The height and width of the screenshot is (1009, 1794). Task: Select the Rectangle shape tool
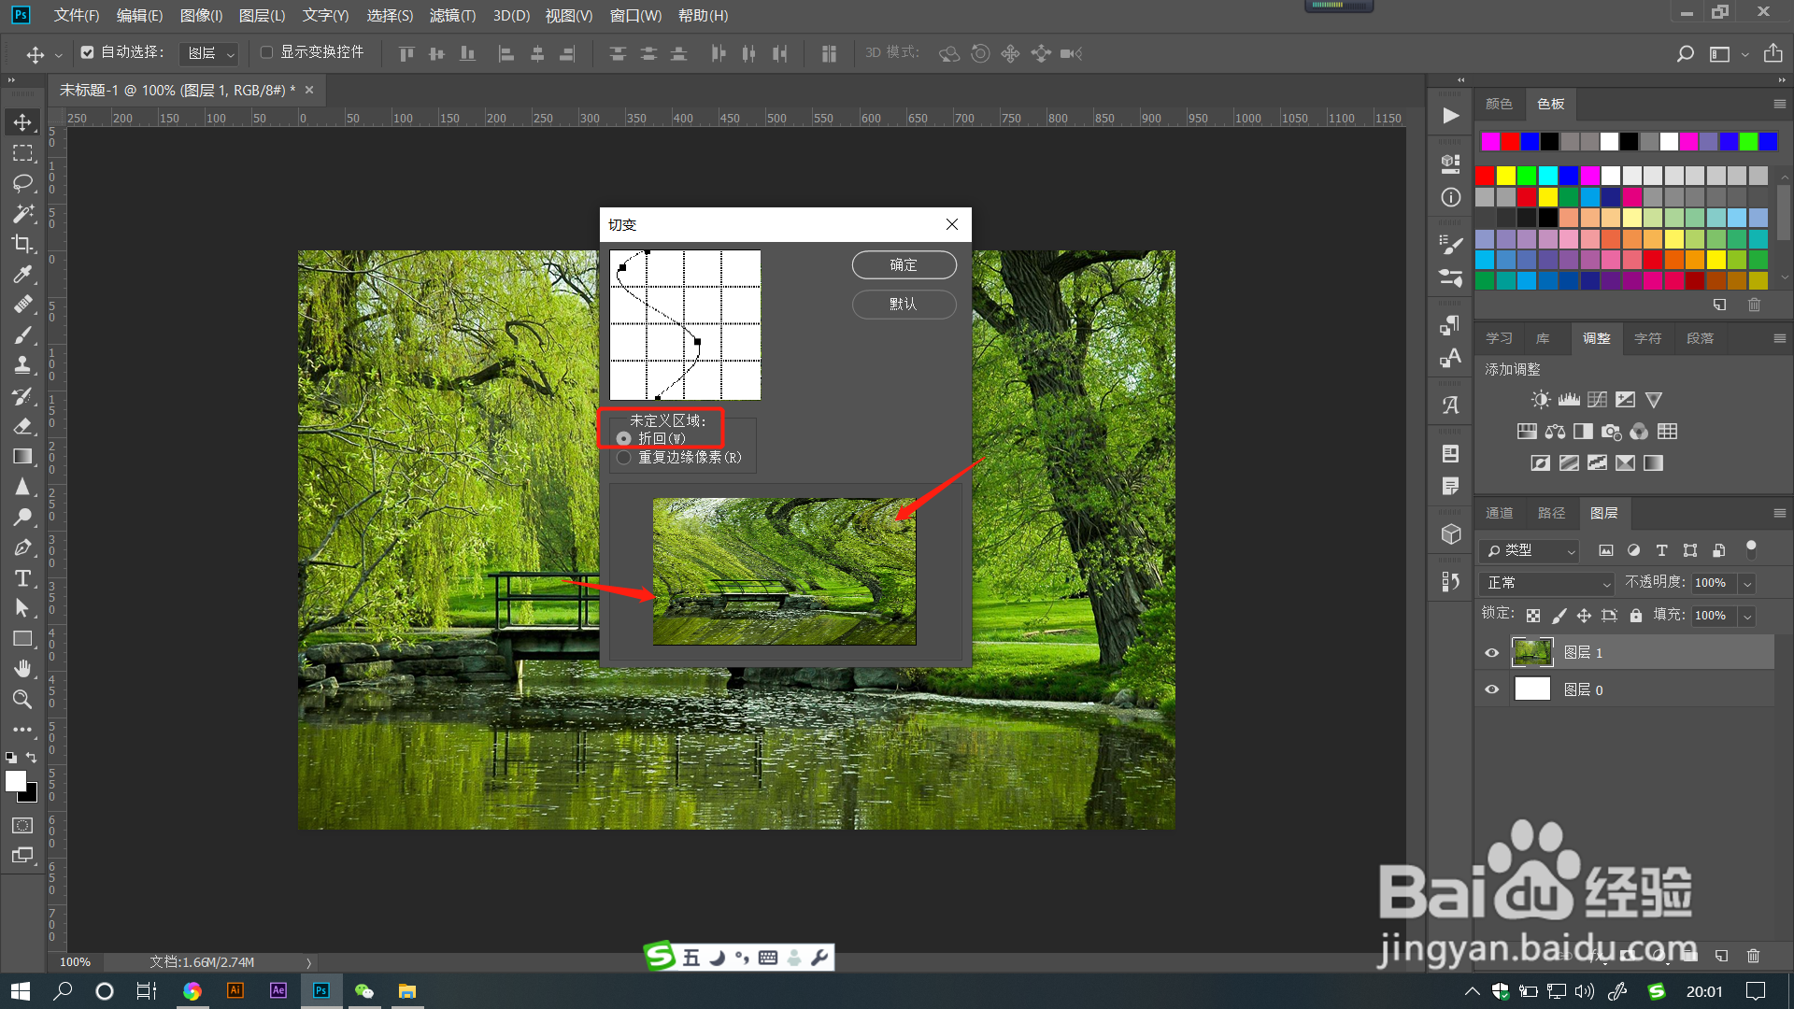click(22, 639)
